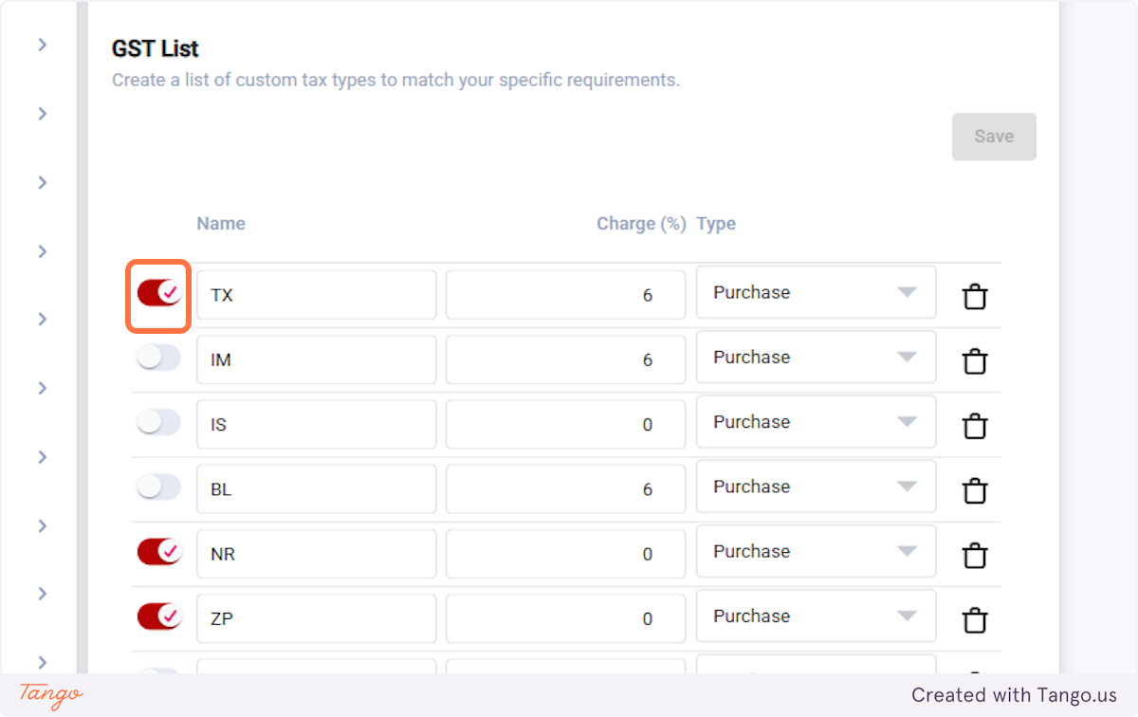This screenshot has height=717, width=1138.
Task: Open the Type dropdown for TX
Action: [x=816, y=293]
